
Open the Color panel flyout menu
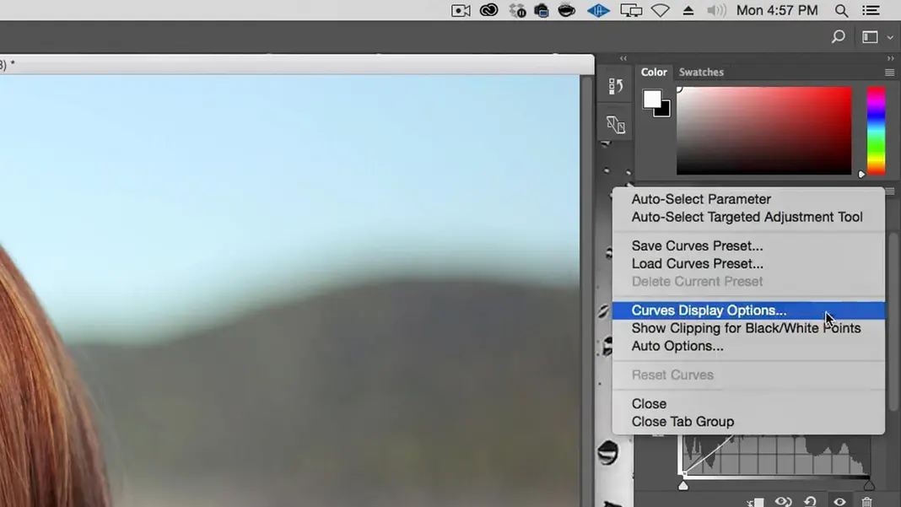click(x=889, y=73)
